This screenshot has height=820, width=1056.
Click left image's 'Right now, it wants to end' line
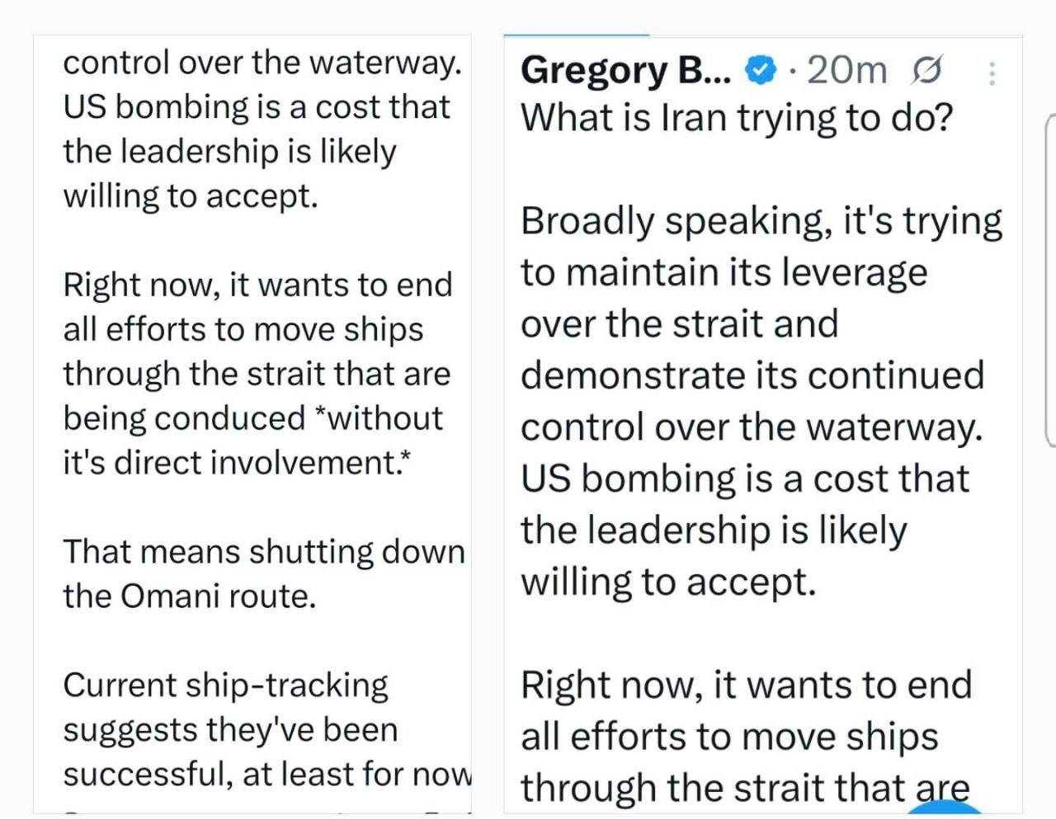click(x=258, y=285)
